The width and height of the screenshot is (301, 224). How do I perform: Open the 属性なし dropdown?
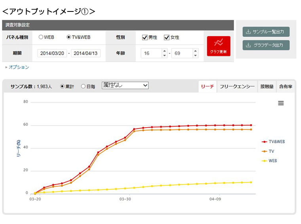pos(125,85)
